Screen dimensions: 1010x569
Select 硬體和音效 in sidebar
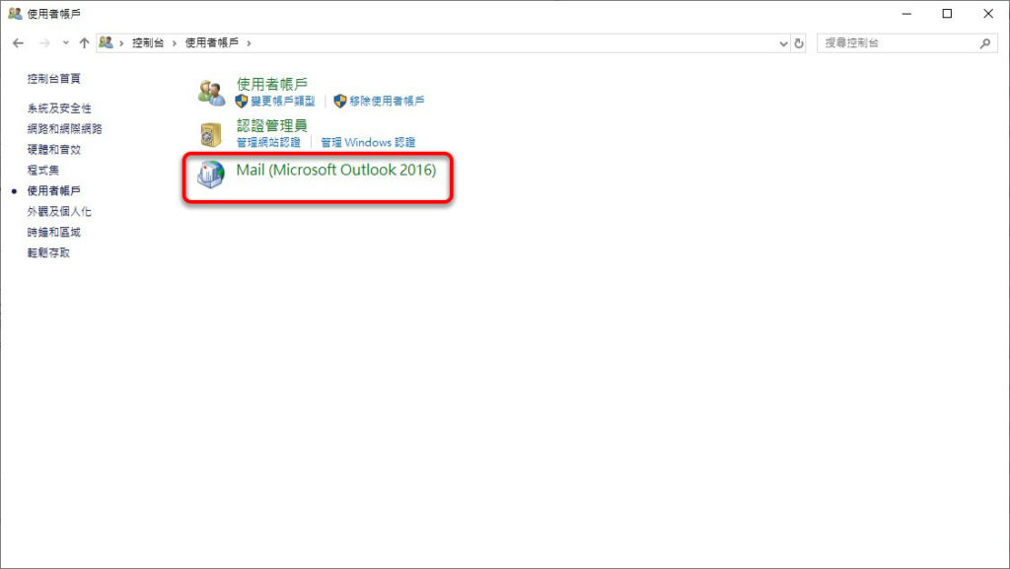pyautogui.click(x=54, y=149)
